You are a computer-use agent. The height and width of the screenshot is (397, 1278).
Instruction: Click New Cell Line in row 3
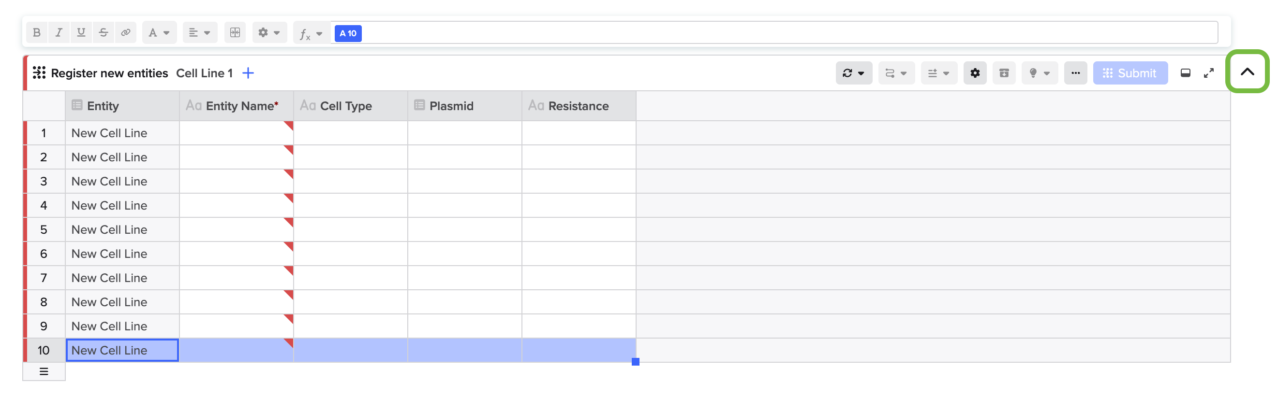(x=122, y=181)
